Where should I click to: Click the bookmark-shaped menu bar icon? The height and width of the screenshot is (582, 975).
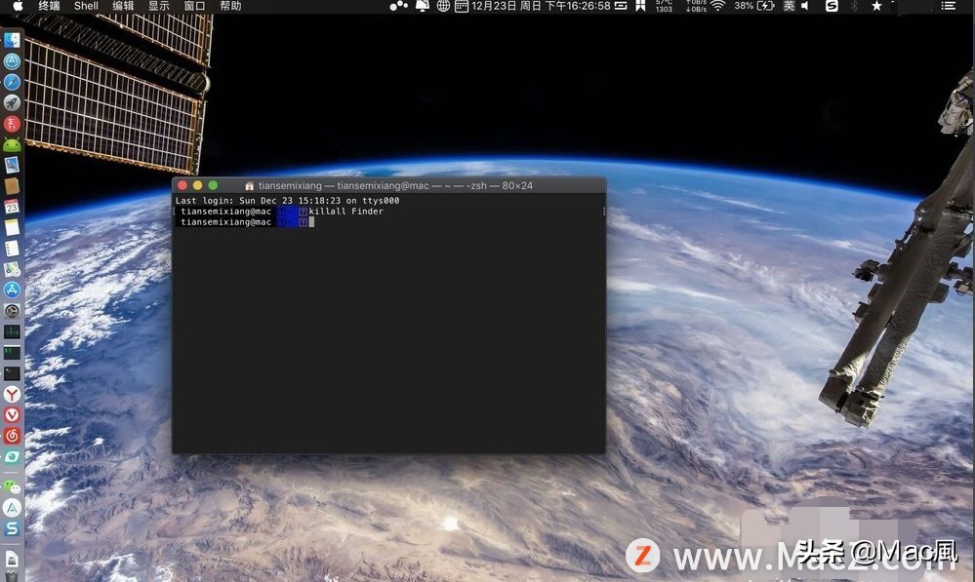pos(640,6)
